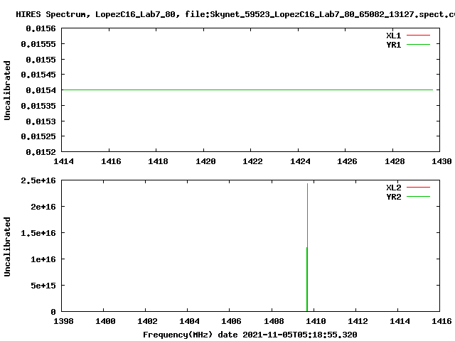Click the 2e+16 y-axis label
The image size is (455, 341).
43,207
